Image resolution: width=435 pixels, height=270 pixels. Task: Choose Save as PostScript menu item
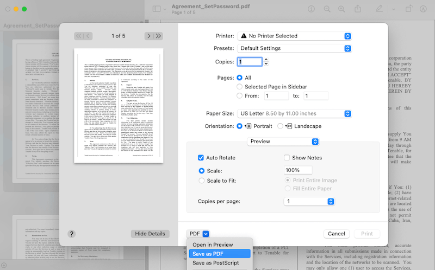coord(220,263)
